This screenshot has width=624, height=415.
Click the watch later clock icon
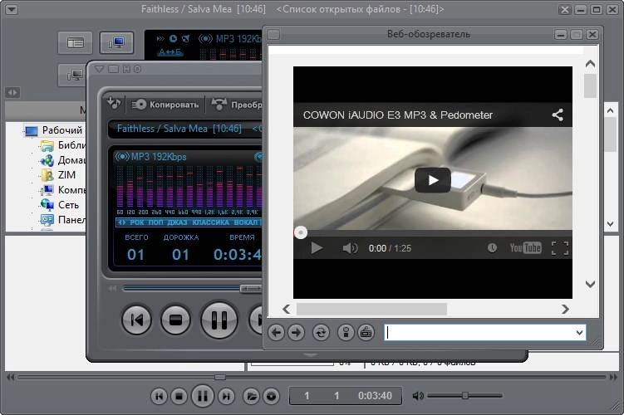pos(492,248)
